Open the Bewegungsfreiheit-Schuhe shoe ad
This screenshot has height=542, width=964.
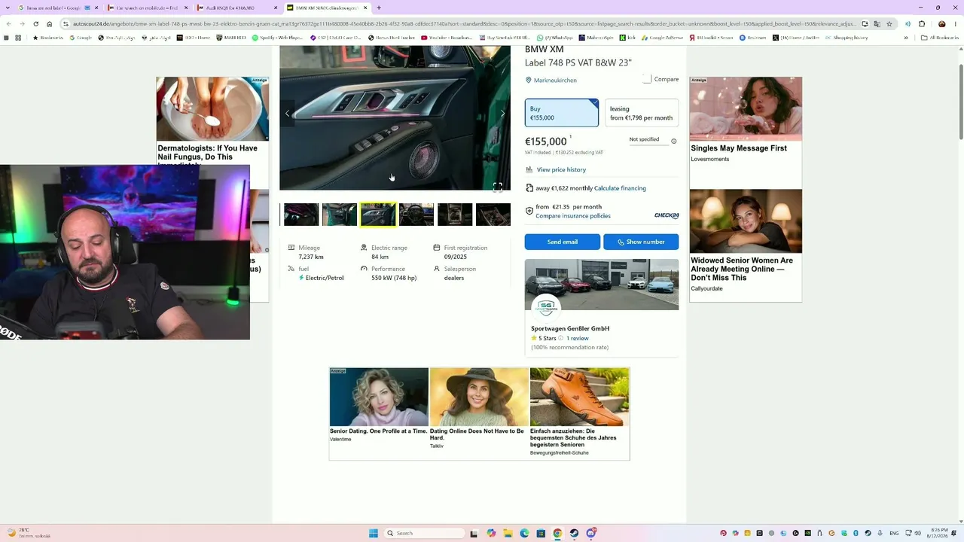tap(579, 412)
